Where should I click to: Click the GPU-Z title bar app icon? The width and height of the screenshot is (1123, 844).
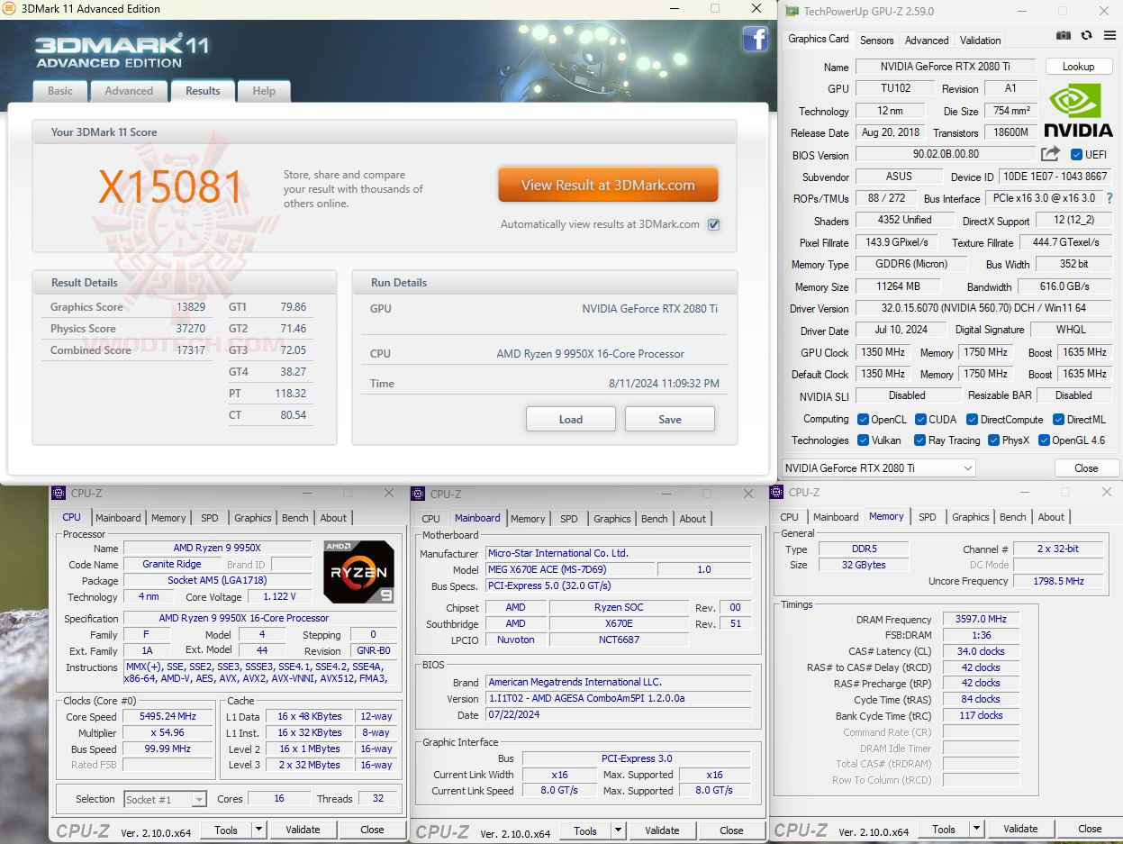pyautogui.click(x=792, y=11)
